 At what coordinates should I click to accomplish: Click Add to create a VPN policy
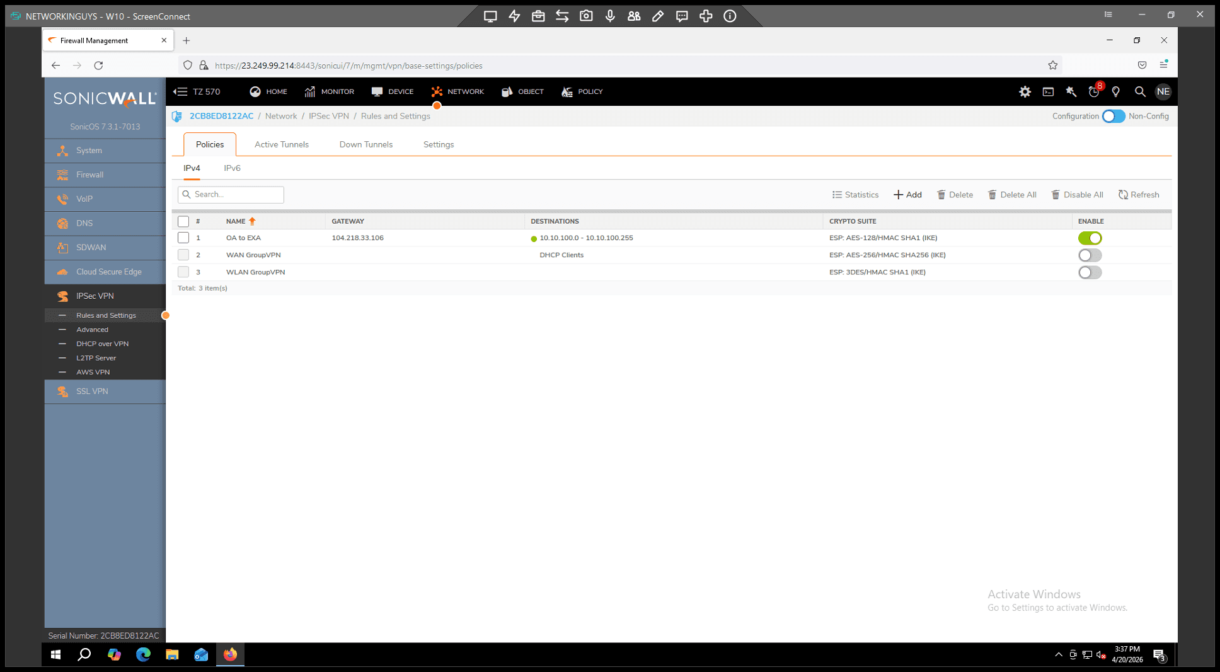click(x=907, y=195)
